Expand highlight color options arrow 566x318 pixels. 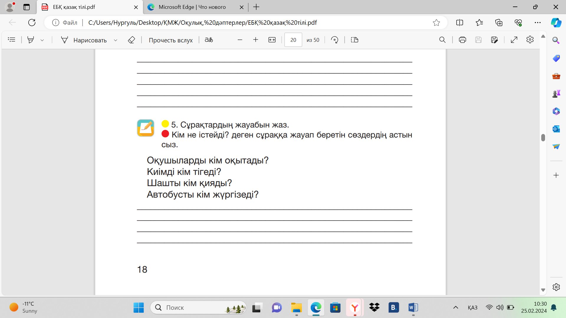pyautogui.click(x=42, y=40)
